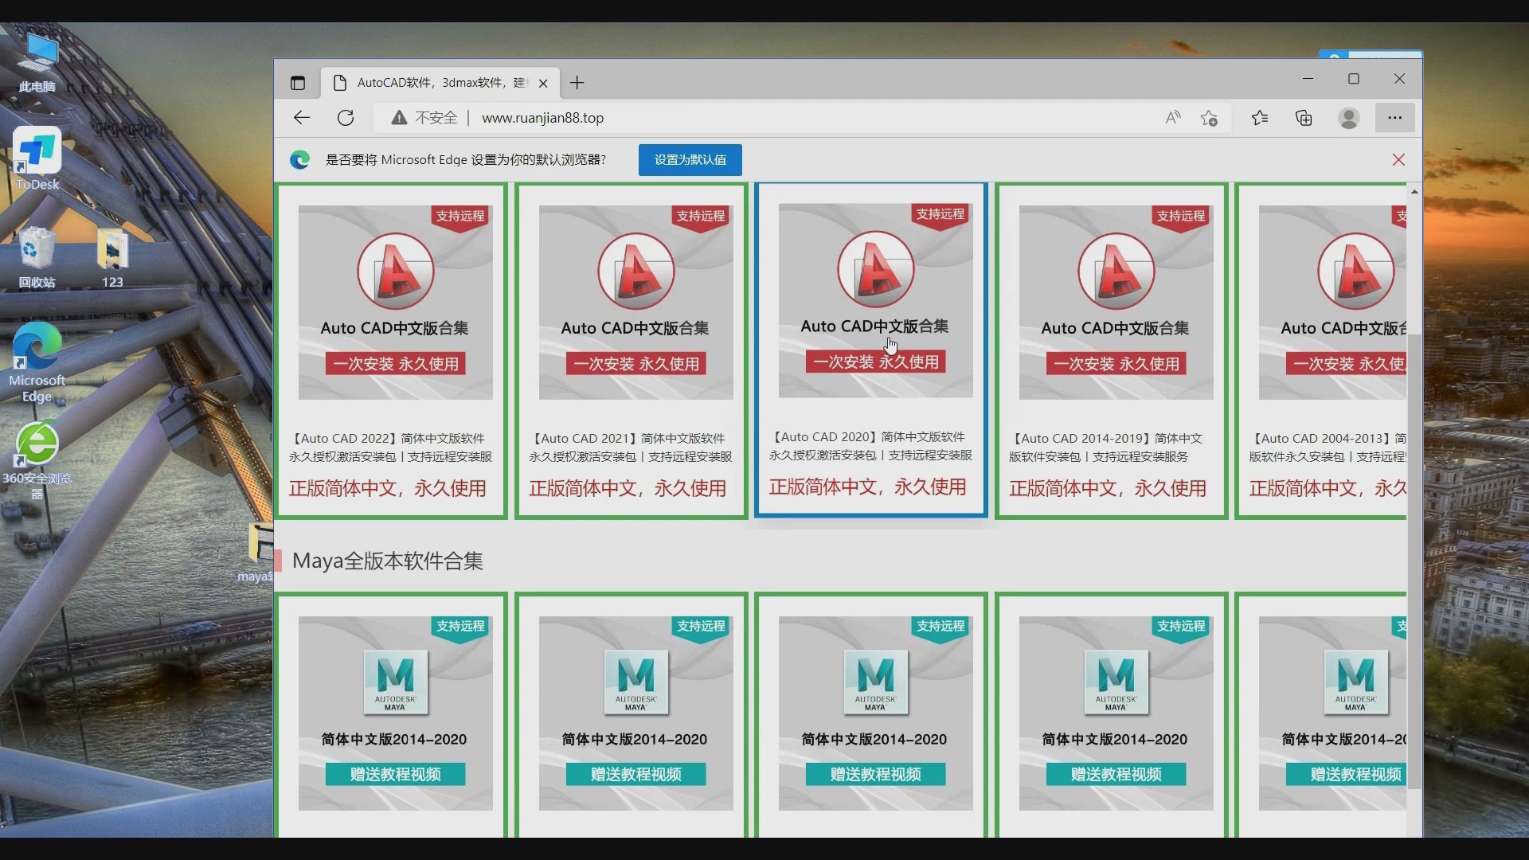Image resolution: width=1529 pixels, height=860 pixels.
Task: Open the browser Favorites icon
Action: coord(1261,117)
